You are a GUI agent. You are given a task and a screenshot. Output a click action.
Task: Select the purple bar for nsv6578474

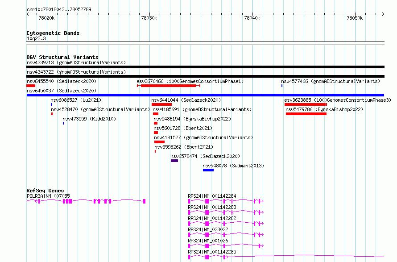[x=174, y=161]
